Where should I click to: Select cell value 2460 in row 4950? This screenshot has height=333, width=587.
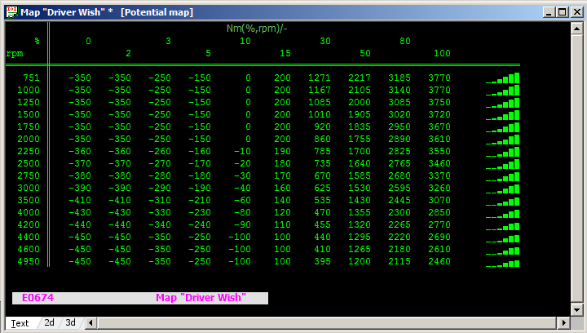coord(439,261)
